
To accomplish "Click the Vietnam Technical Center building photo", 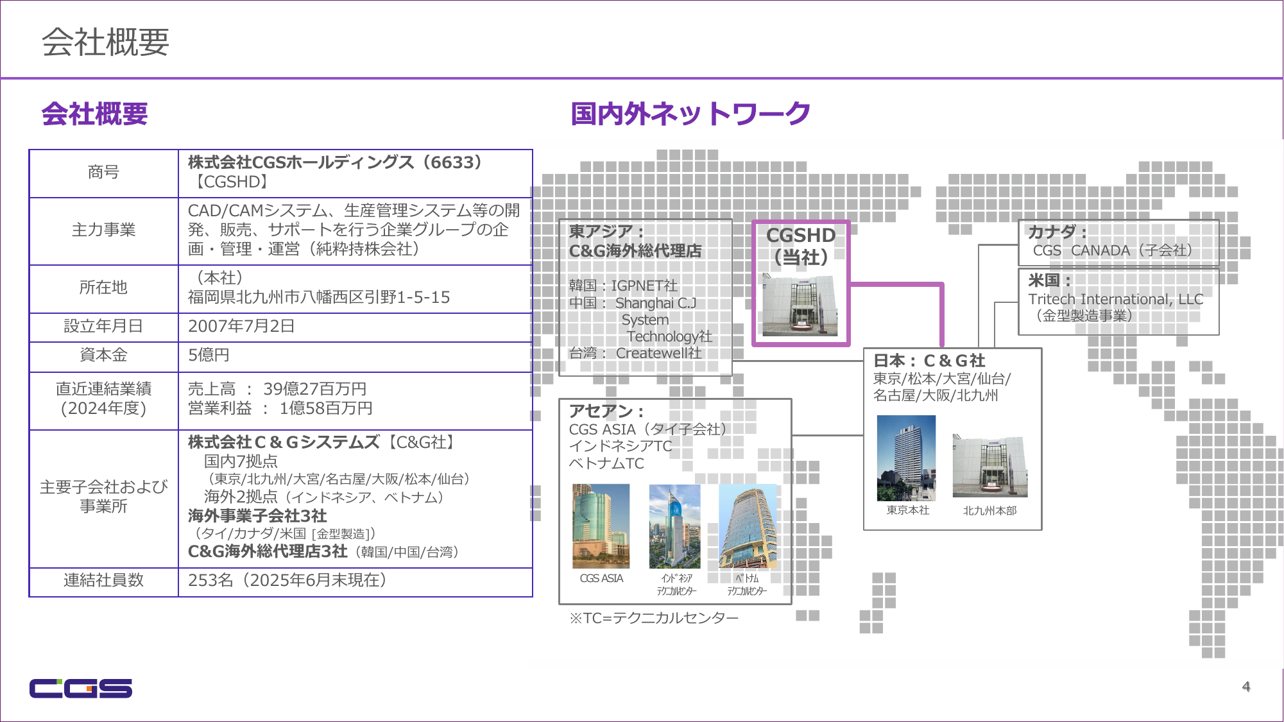I will (x=748, y=526).
